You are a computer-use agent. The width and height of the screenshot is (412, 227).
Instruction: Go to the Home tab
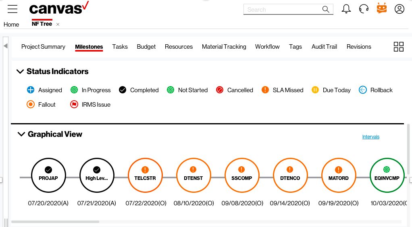click(11, 25)
